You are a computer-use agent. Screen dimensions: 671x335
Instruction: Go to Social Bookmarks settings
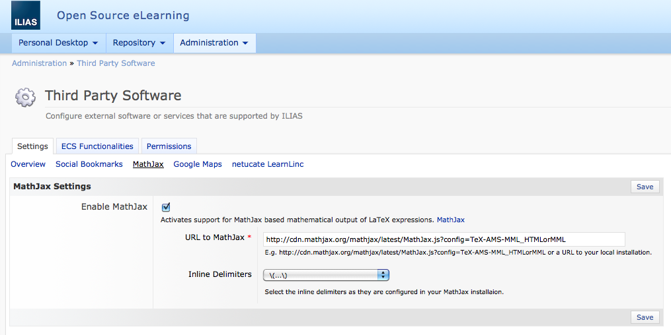[89, 164]
